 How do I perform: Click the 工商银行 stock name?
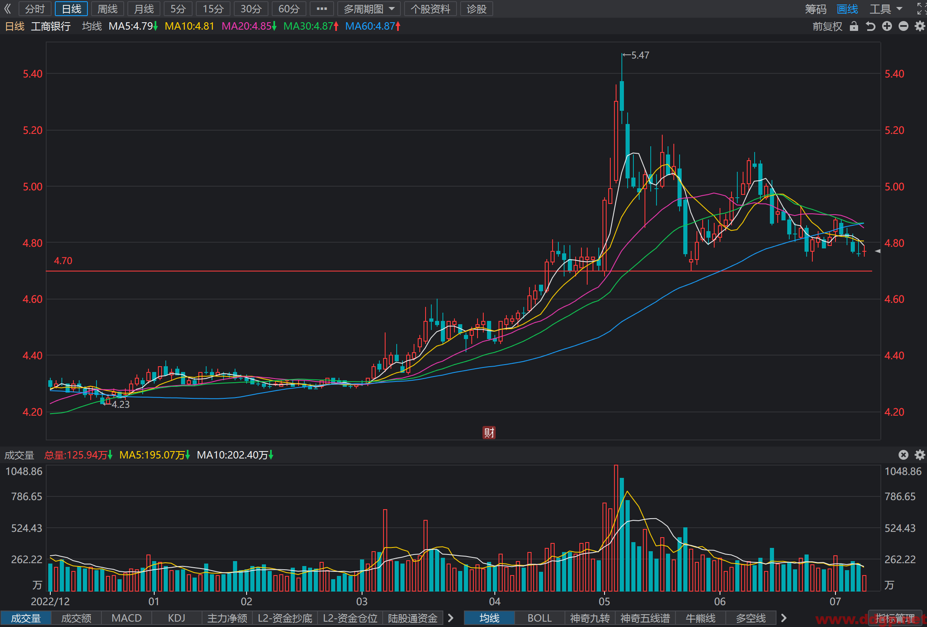point(51,26)
